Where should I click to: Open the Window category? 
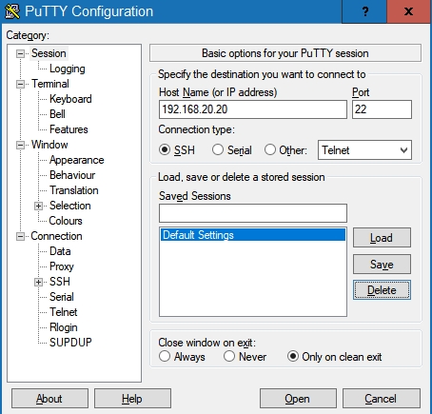(x=49, y=145)
